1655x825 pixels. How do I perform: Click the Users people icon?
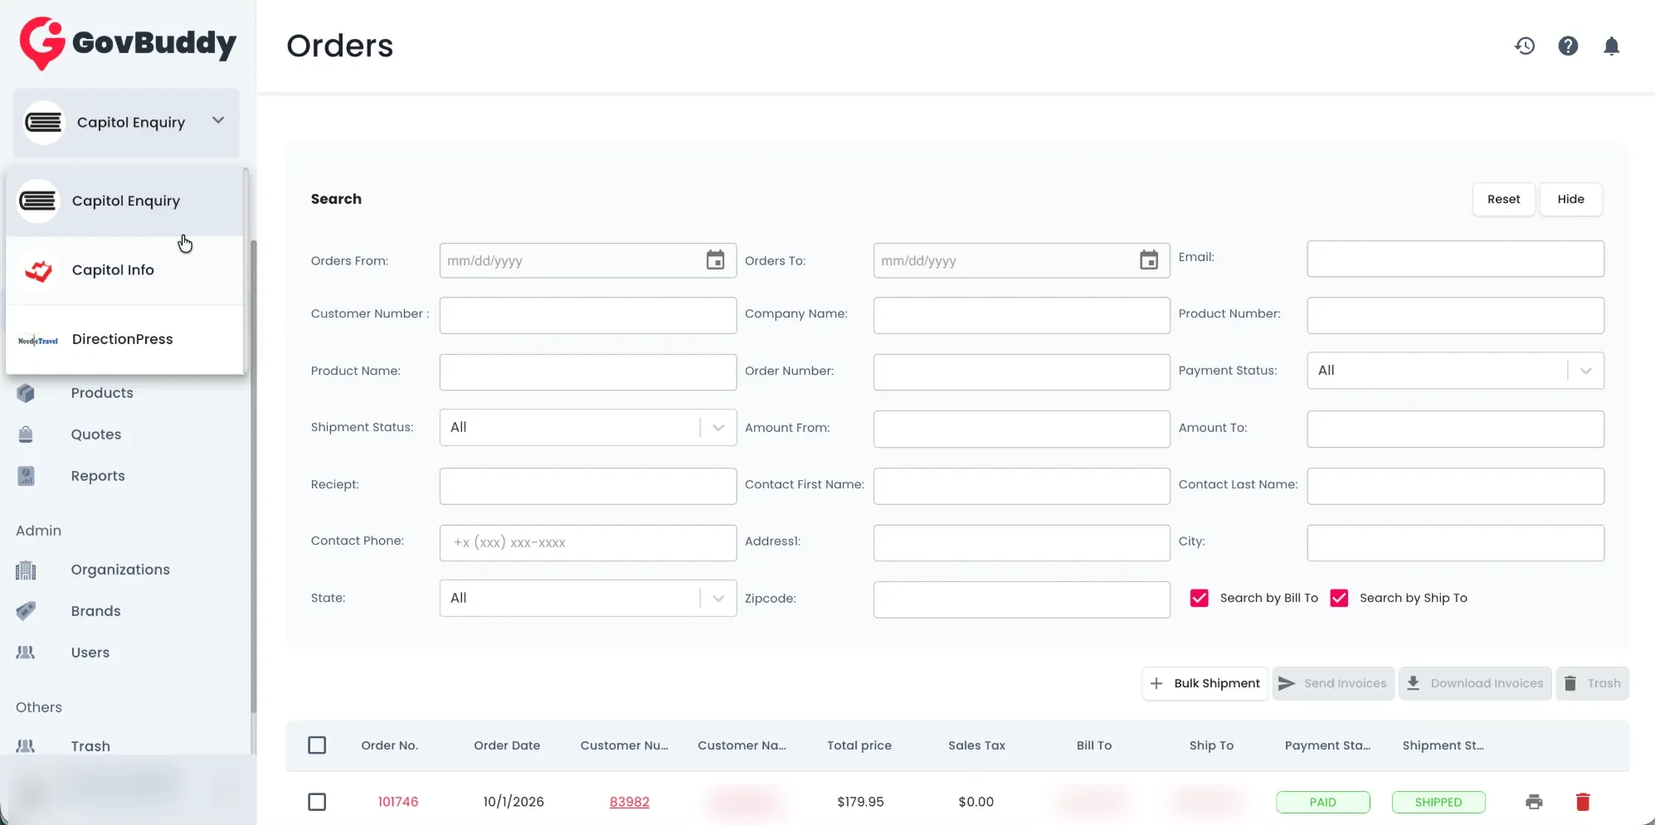tap(26, 653)
